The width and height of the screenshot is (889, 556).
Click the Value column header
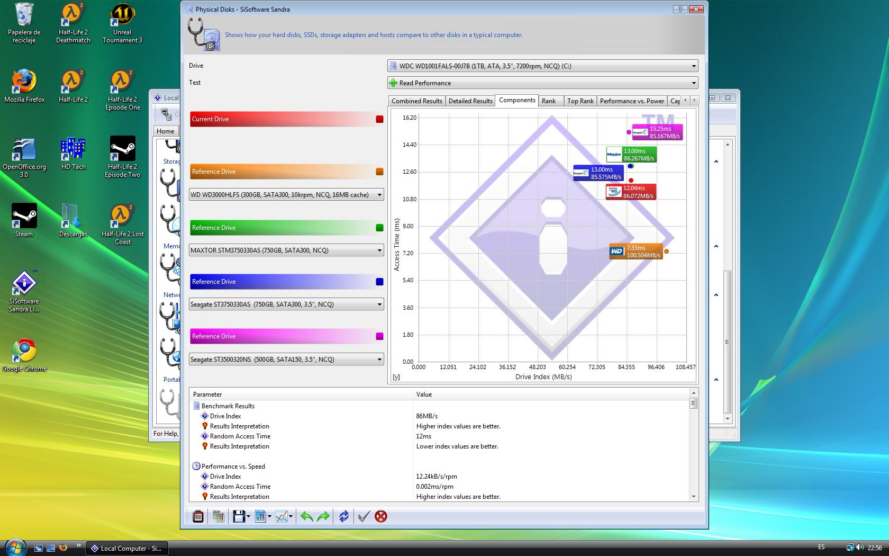click(x=551, y=394)
